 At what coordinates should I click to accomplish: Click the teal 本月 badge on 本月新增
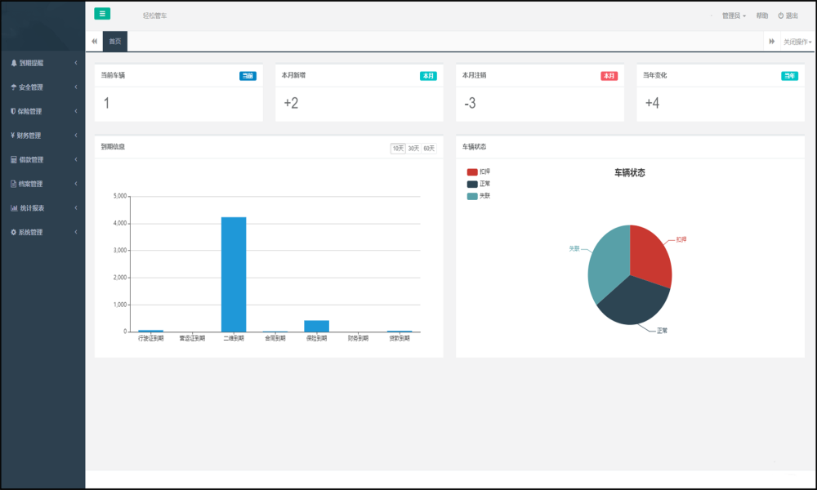point(428,76)
